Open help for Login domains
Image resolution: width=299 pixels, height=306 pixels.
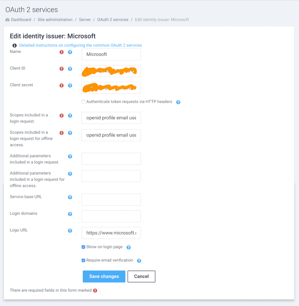[70, 214]
